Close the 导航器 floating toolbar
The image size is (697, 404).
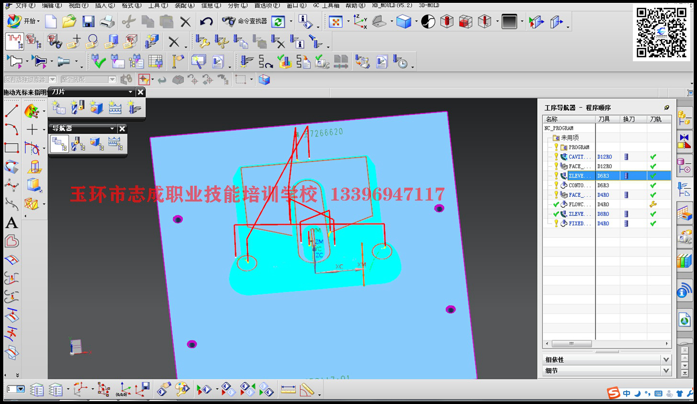point(122,128)
